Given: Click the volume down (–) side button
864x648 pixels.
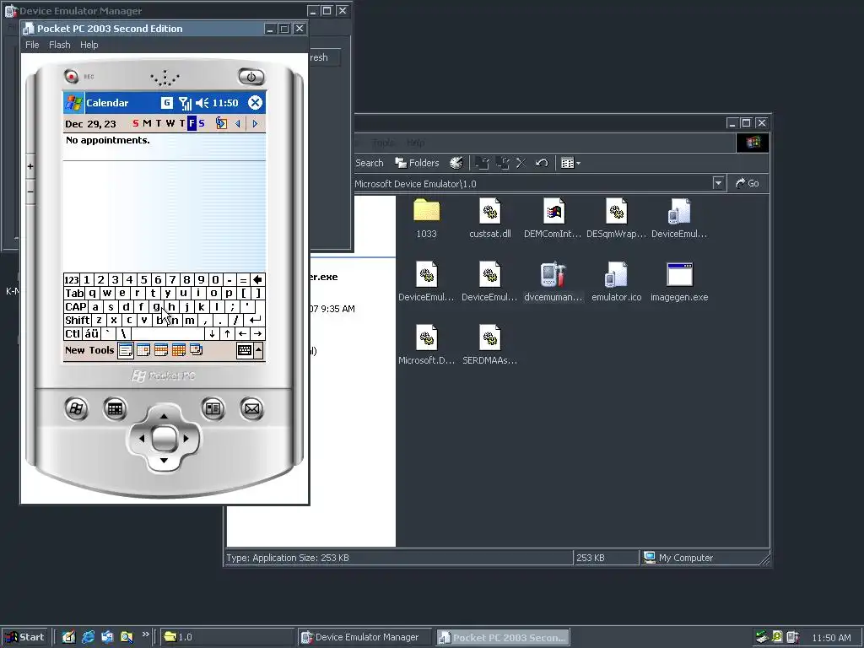Looking at the screenshot, I should 30,192.
